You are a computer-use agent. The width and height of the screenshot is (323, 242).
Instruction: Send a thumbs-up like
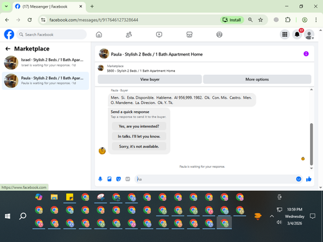309,179
